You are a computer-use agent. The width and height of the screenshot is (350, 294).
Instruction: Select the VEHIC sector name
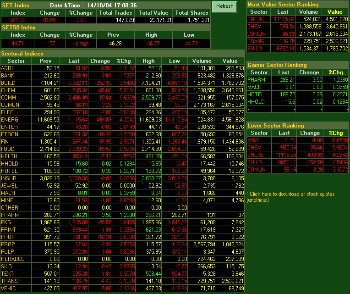9,288
